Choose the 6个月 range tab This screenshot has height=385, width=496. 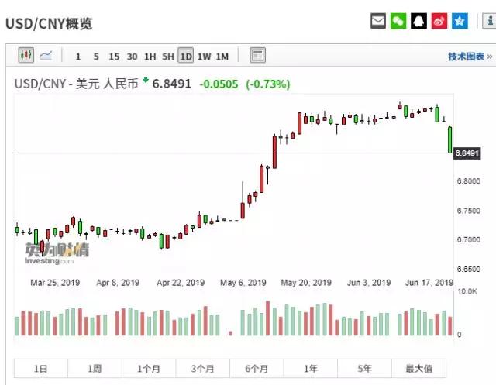pyautogui.click(x=257, y=369)
